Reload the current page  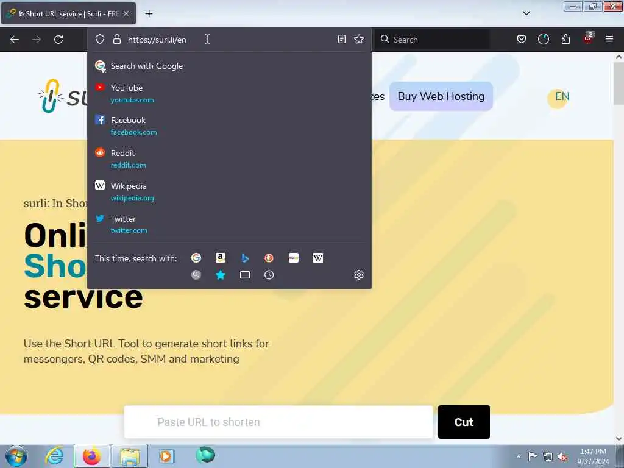tap(58, 40)
